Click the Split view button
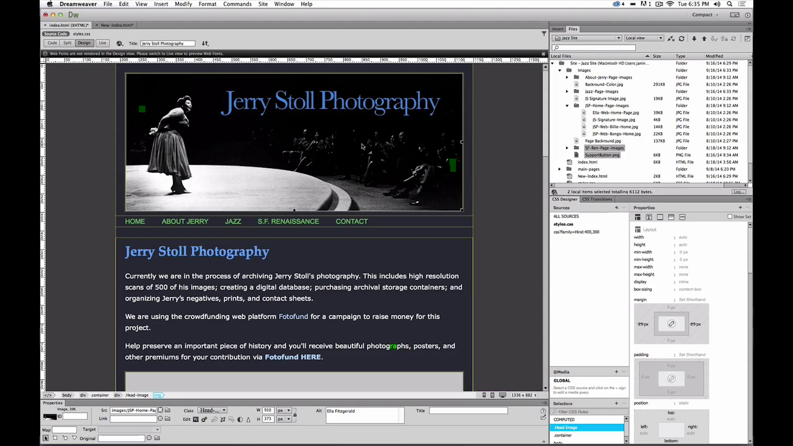This screenshot has height=446, width=793. point(67,43)
